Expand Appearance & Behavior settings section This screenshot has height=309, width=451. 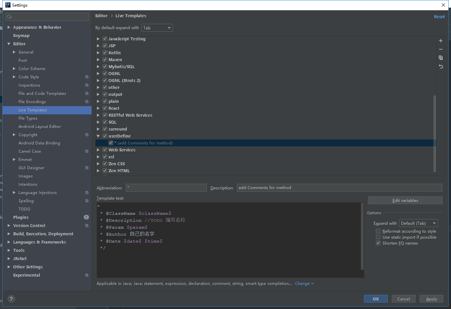click(x=9, y=27)
